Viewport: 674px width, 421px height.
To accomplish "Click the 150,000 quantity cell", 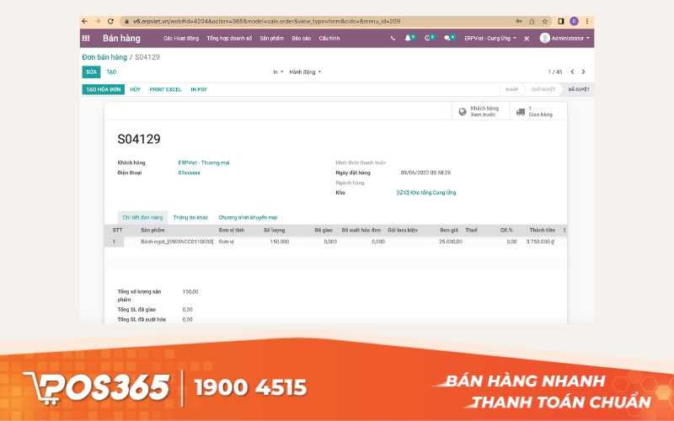I will (x=280, y=242).
